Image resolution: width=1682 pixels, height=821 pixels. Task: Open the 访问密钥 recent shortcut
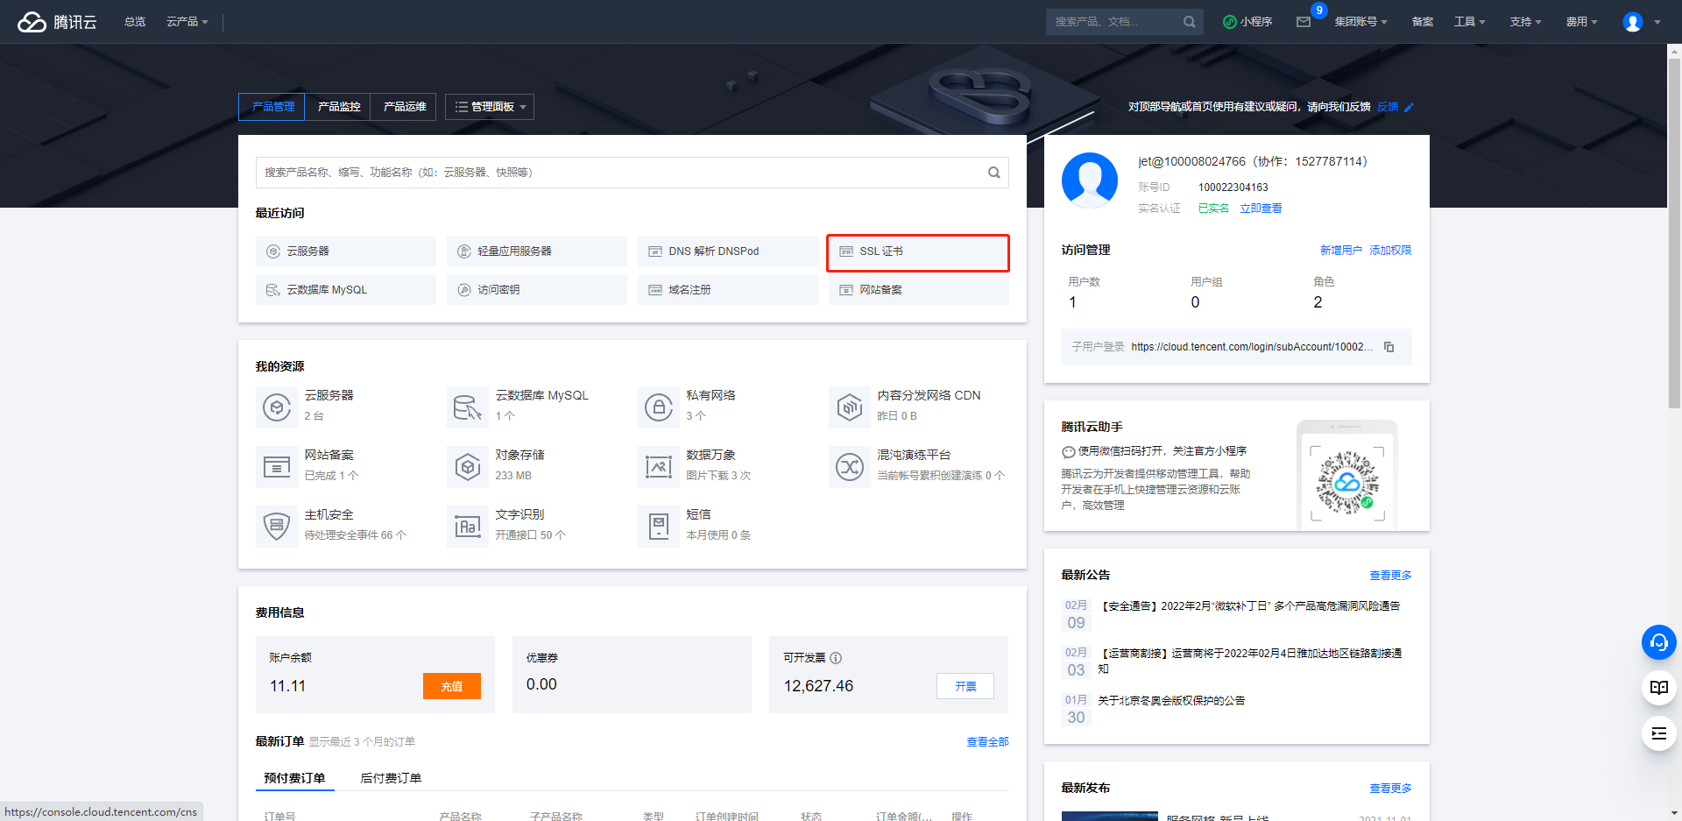click(x=537, y=290)
